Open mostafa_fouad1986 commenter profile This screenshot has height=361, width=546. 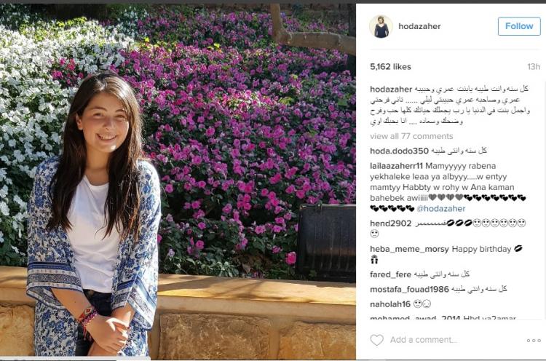tap(409, 289)
